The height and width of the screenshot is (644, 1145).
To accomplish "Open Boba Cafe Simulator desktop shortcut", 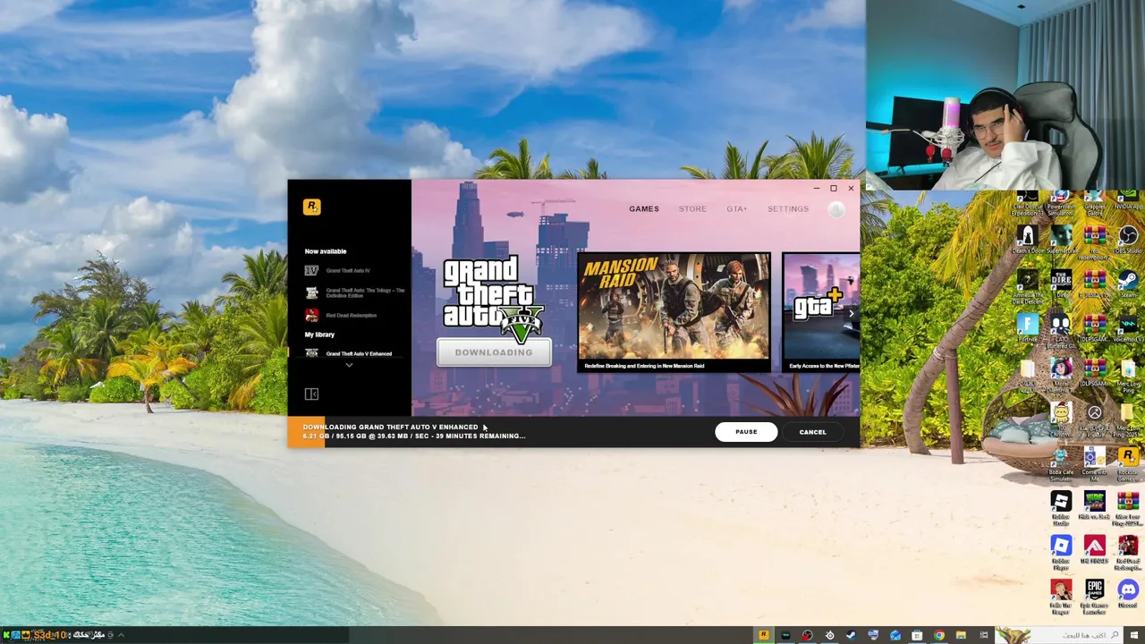I will [x=1061, y=462].
